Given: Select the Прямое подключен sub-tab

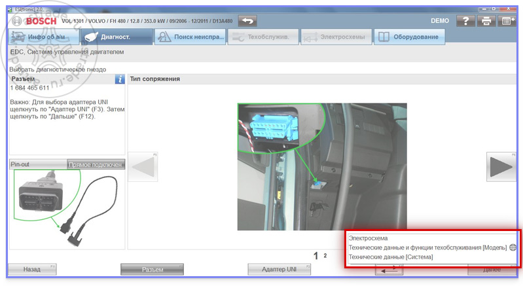Looking at the screenshot, I should [96, 164].
